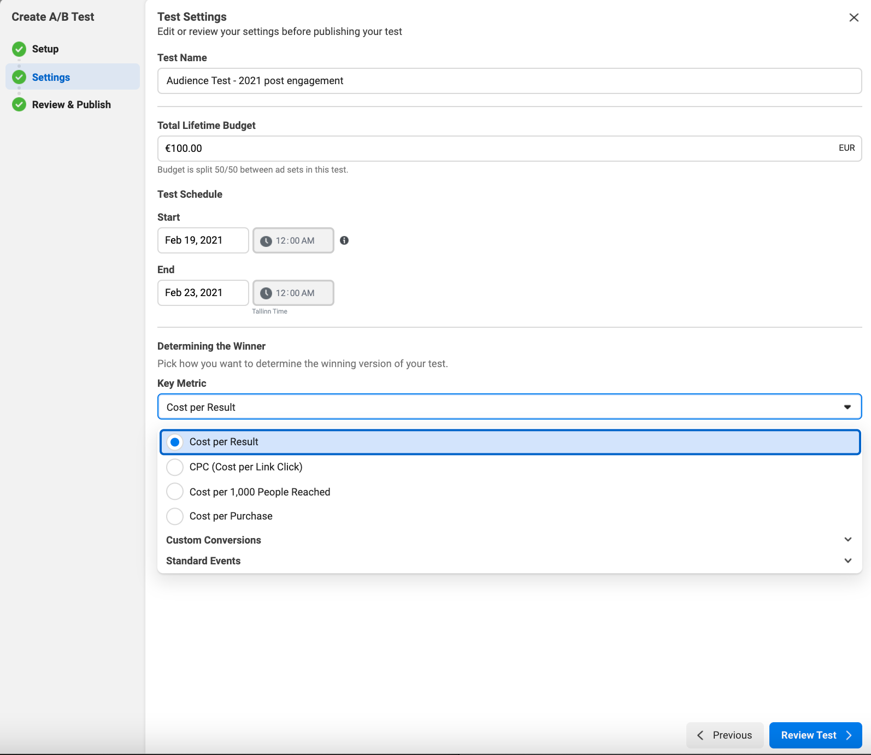Go to the Setup step
Image resolution: width=871 pixels, height=755 pixels.
click(45, 49)
